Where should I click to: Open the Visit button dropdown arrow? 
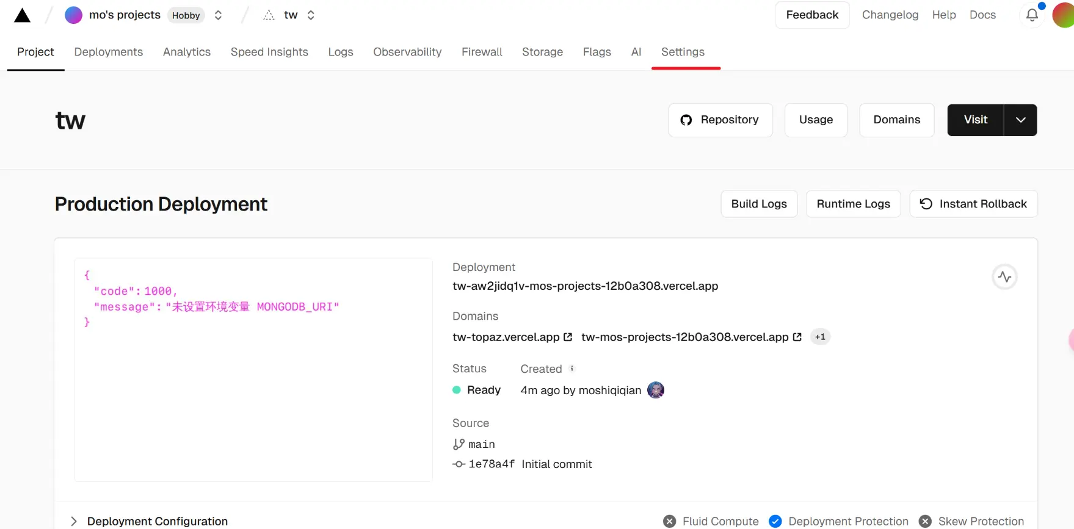tap(1020, 120)
